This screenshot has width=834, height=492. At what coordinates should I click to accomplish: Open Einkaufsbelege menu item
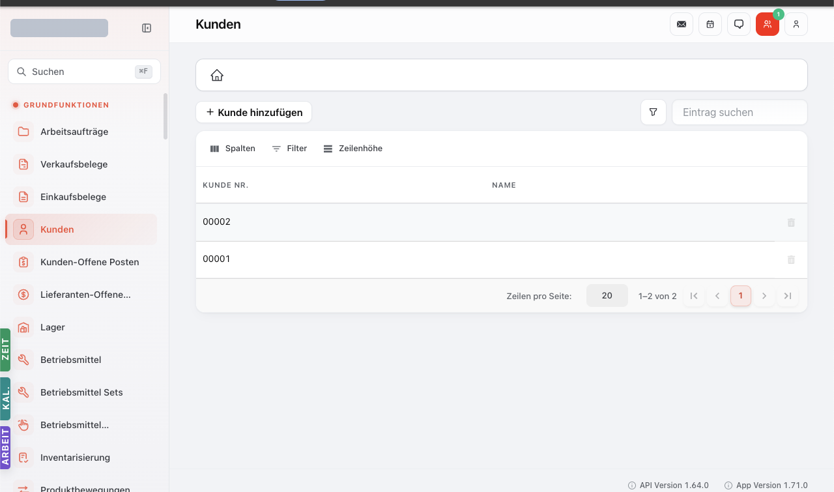[x=81, y=197]
